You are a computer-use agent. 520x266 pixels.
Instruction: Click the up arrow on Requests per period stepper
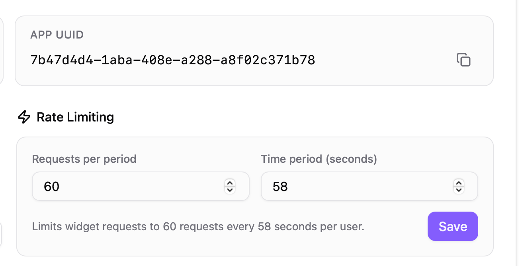click(230, 183)
